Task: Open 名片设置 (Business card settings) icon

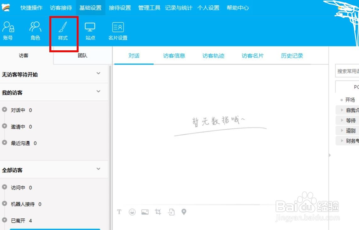Action: (118, 31)
